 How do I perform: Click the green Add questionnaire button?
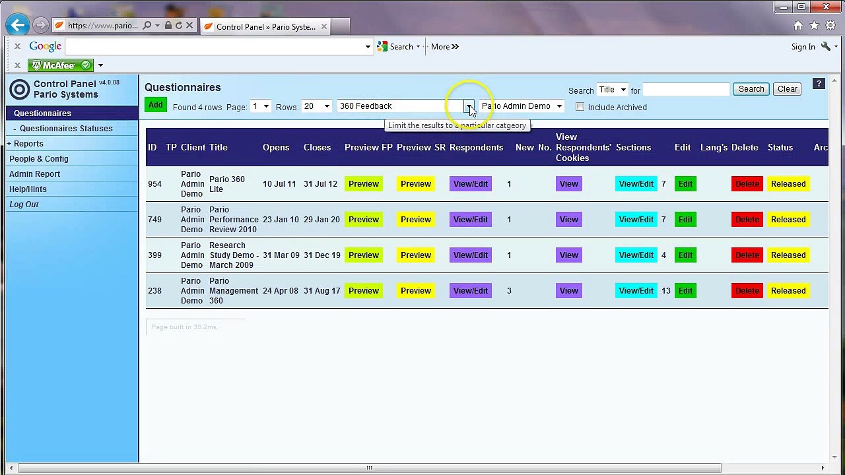click(x=155, y=105)
